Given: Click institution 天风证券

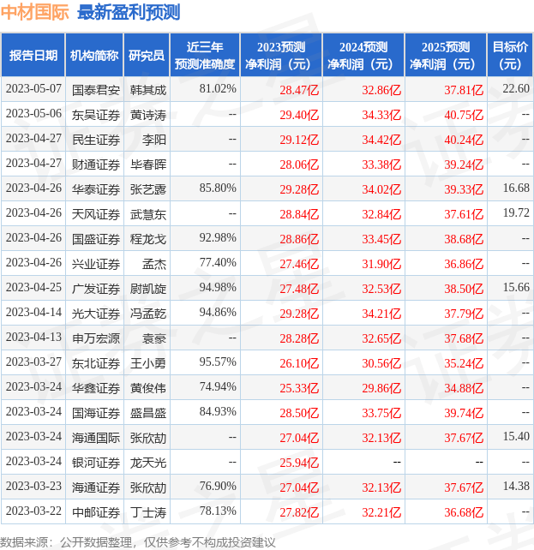Looking at the screenshot, I should [x=96, y=215].
